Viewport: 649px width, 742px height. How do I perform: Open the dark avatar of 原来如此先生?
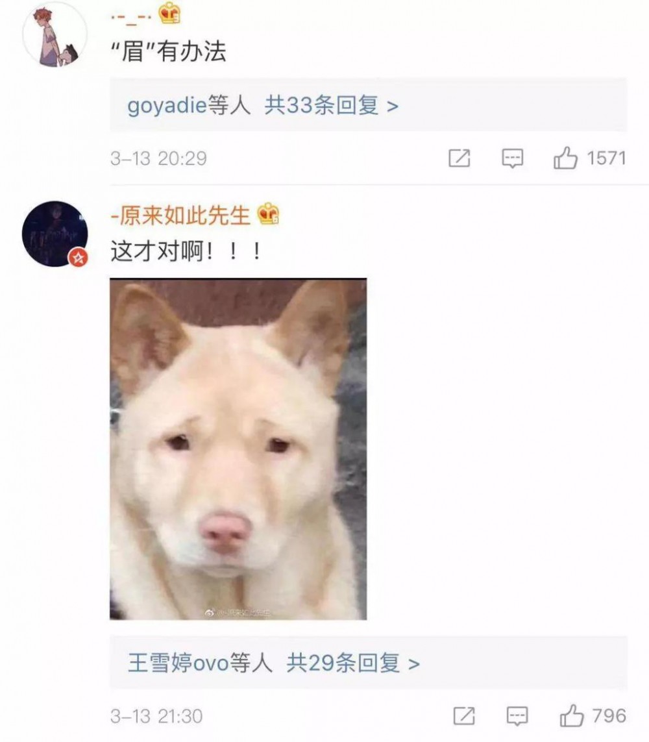[55, 234]
